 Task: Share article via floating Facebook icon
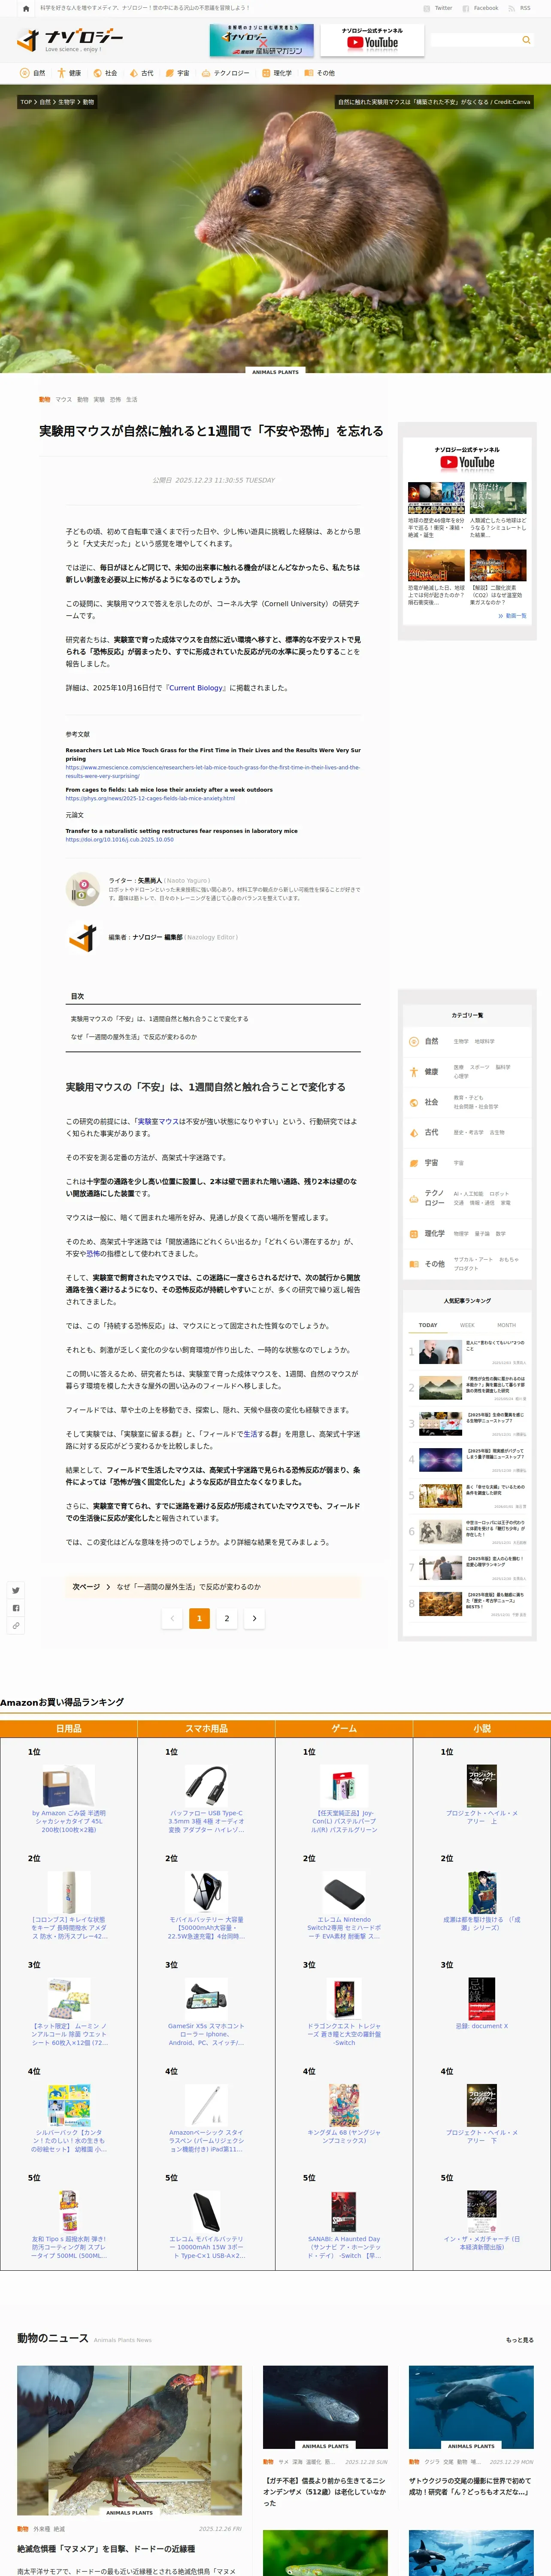[16, 1608]
